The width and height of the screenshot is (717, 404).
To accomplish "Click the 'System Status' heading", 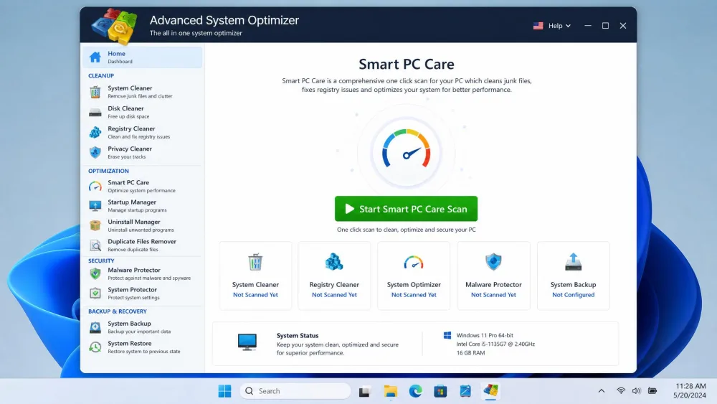I will coord(298,335).
